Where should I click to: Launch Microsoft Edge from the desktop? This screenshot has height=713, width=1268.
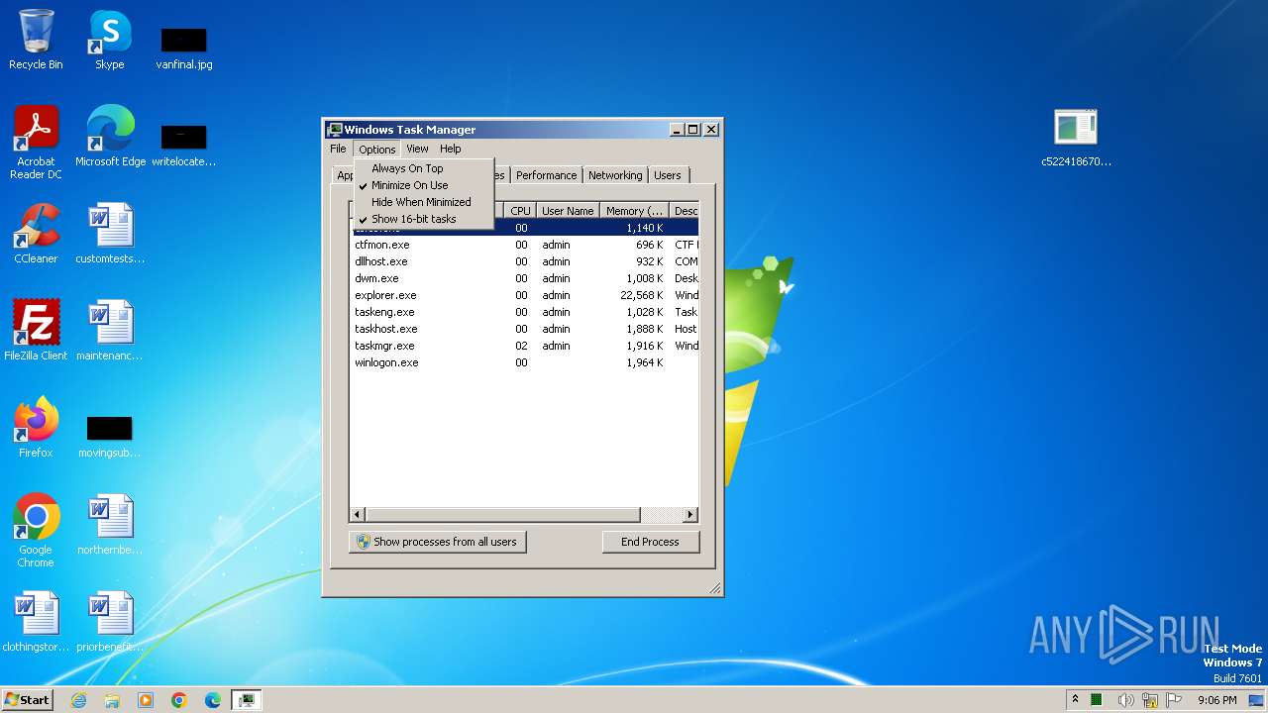pyautogui.click(x=110, y=137)
